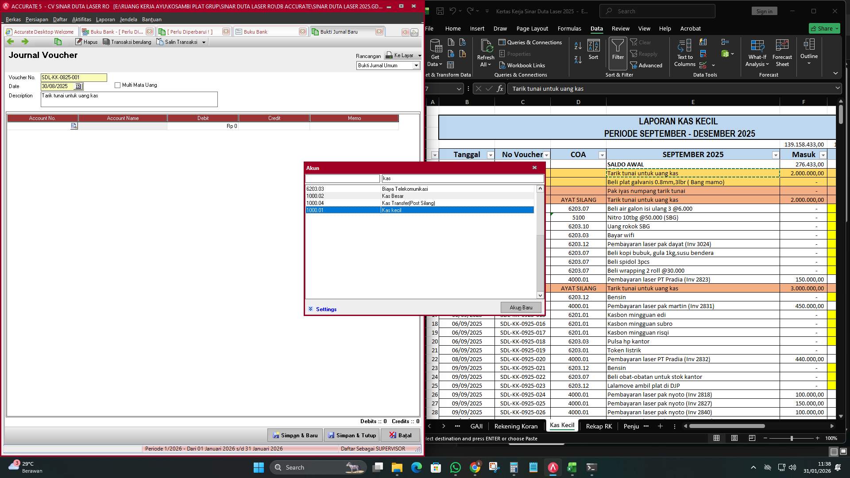This screenshot has width=850, height=478.
Task: Open the Laporan menu in Accurate
Action: (x=105, y=19)
